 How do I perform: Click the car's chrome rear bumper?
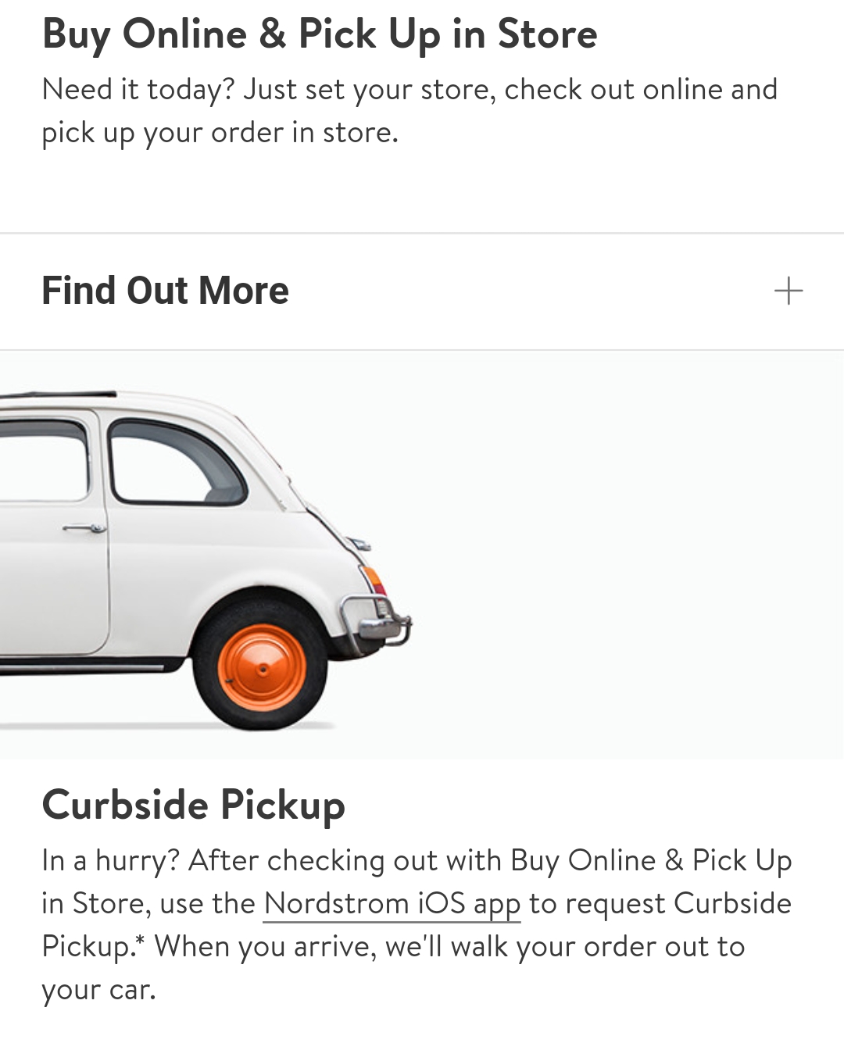377,621
